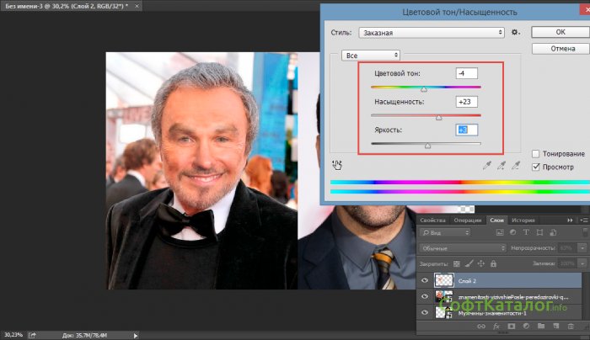The width and height of the screenshot is (590, 340).
Task: Add a layer mask from panel bottom
Action: click(x=511, y=325)
